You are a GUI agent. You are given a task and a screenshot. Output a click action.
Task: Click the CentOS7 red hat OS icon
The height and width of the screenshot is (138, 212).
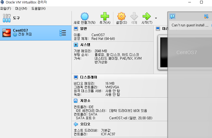(7, 33)
